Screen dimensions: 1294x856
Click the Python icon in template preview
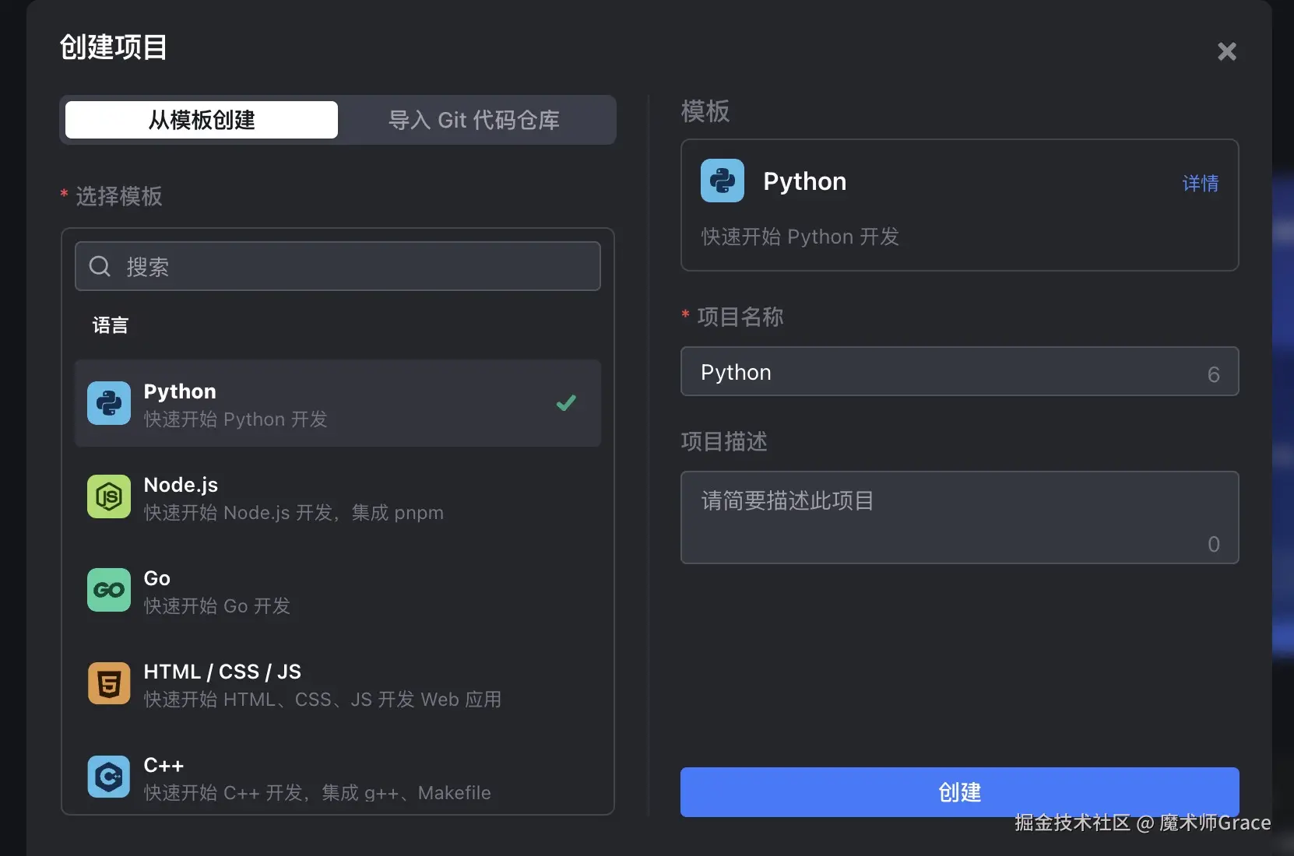point(723,181)
